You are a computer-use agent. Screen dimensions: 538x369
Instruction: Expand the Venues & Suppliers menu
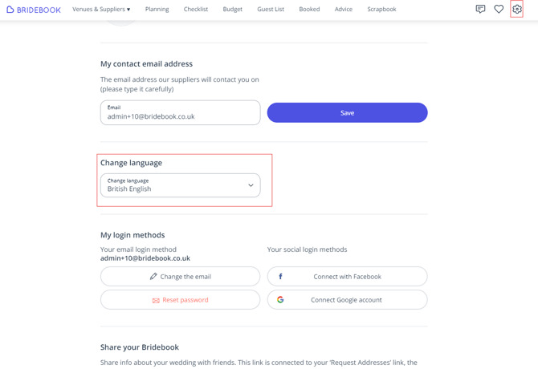101,10
